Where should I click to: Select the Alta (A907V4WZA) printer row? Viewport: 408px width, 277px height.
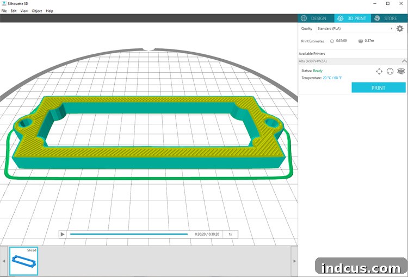[353, 61]
